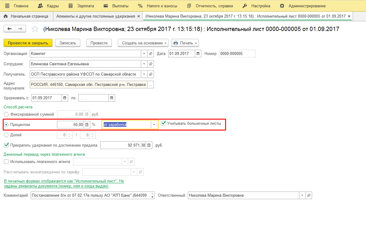The width and height of the screenshot is (366, 231).
Task: Uncheck the sick leave accounting checkbox
Action: coord(163,124)
